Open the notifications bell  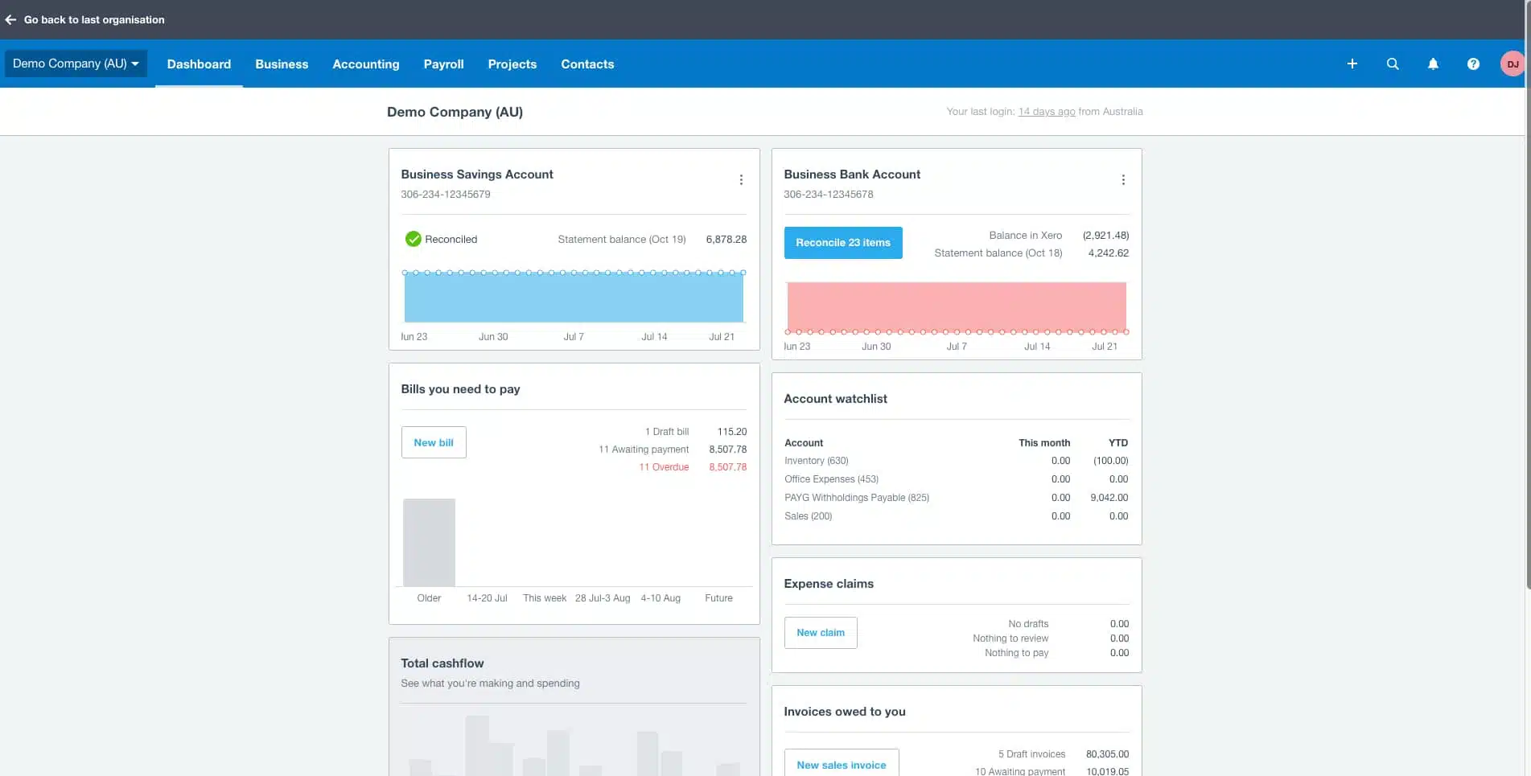click(1432, 64)
